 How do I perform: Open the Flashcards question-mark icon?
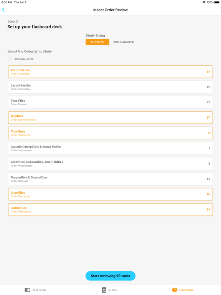(x=175, y=290)
